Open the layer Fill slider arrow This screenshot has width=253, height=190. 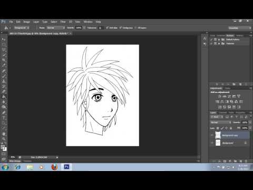tap(250, 128)
